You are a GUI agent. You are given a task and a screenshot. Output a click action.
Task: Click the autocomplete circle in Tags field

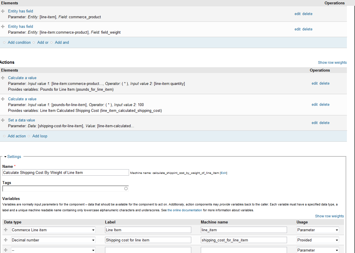[126, 189]
